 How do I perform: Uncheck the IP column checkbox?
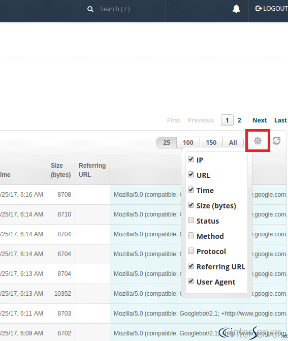tap(191, 159)
